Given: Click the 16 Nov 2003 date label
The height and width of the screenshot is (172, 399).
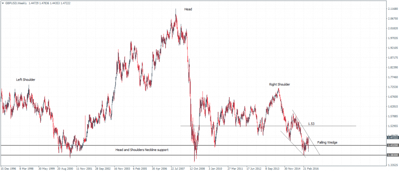Looking at the screenshot, I should point(122,169).
